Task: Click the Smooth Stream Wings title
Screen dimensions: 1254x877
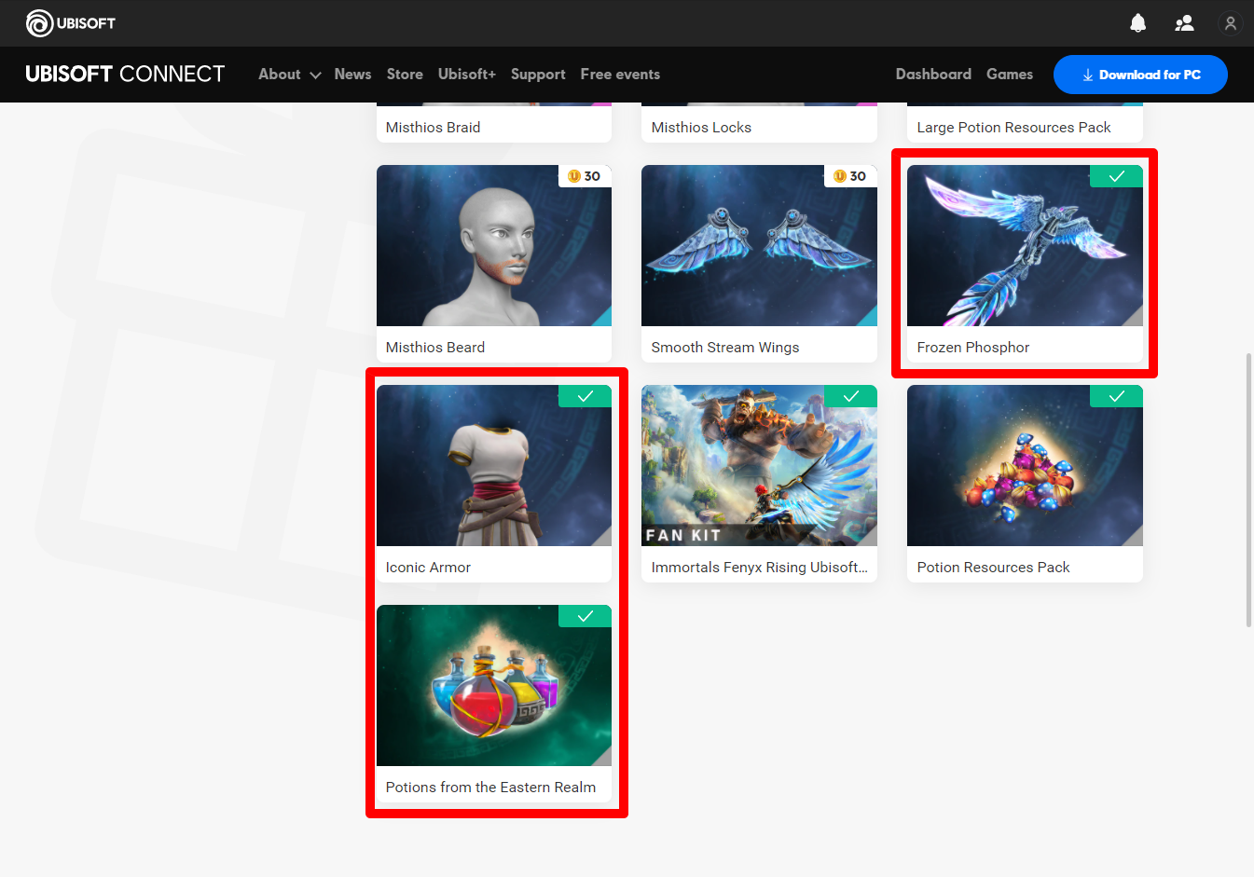Action: tap(725, 348)
